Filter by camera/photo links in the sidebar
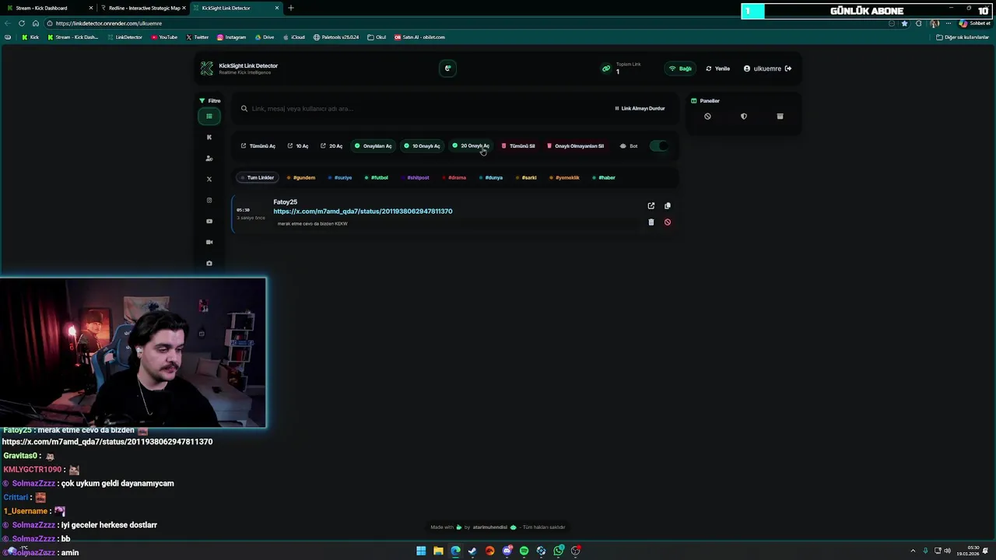This screenshot has height=560, width=996. [209, 263]
